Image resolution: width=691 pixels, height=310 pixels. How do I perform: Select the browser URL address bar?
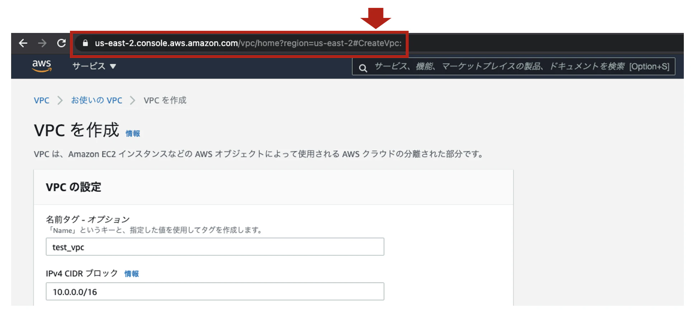click(248, 43)
